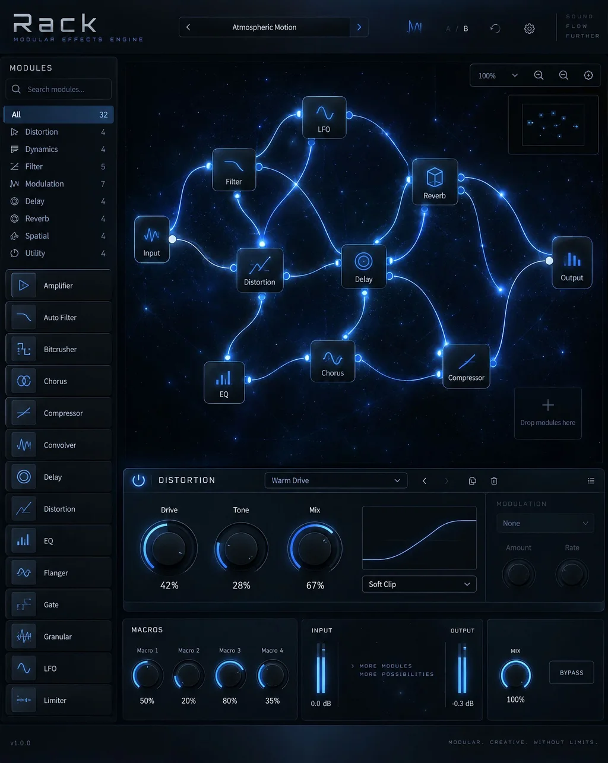Select the Auto Filter module icon
Viewport: 608px width, 763px height.
click(24, 318)
